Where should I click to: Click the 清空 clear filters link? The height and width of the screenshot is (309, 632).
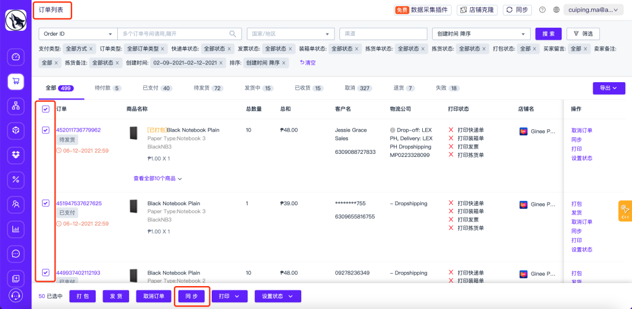pos(307,63)
